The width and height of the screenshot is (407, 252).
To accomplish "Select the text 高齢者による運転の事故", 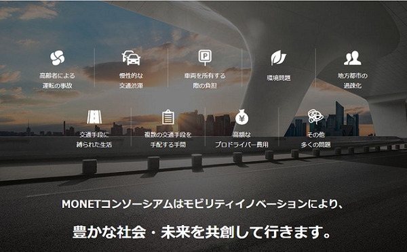I will pyautogui.click(x=57, y=81).
